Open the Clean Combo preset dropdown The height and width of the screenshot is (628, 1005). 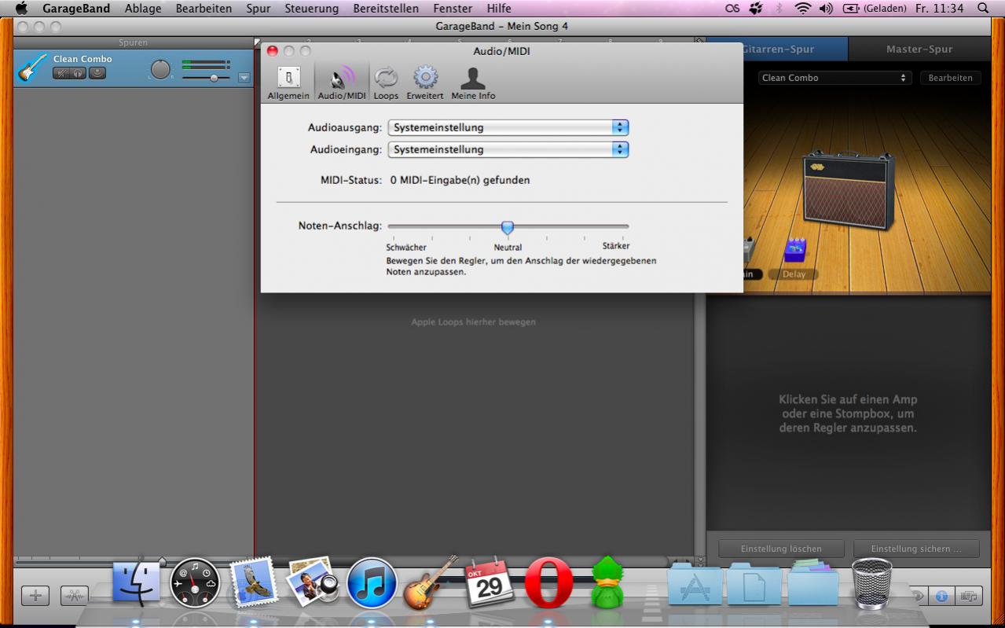pos(834,78)
